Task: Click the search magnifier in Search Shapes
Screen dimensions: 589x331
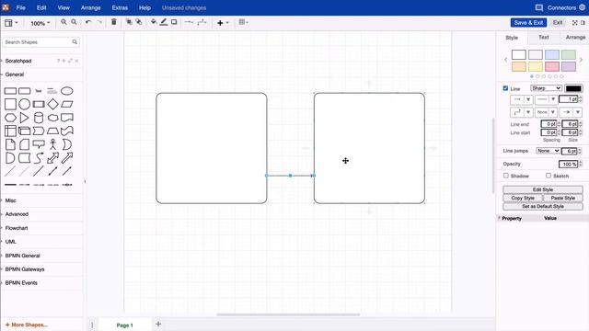Action: tap(75, 42)
